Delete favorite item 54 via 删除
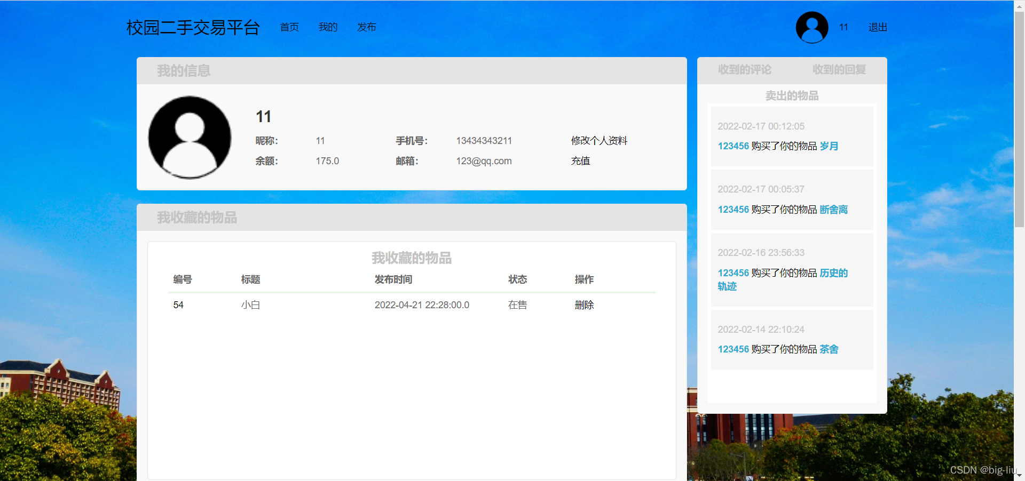The height and width of the screenshot is (481, 1025). [x=584, y=305]
